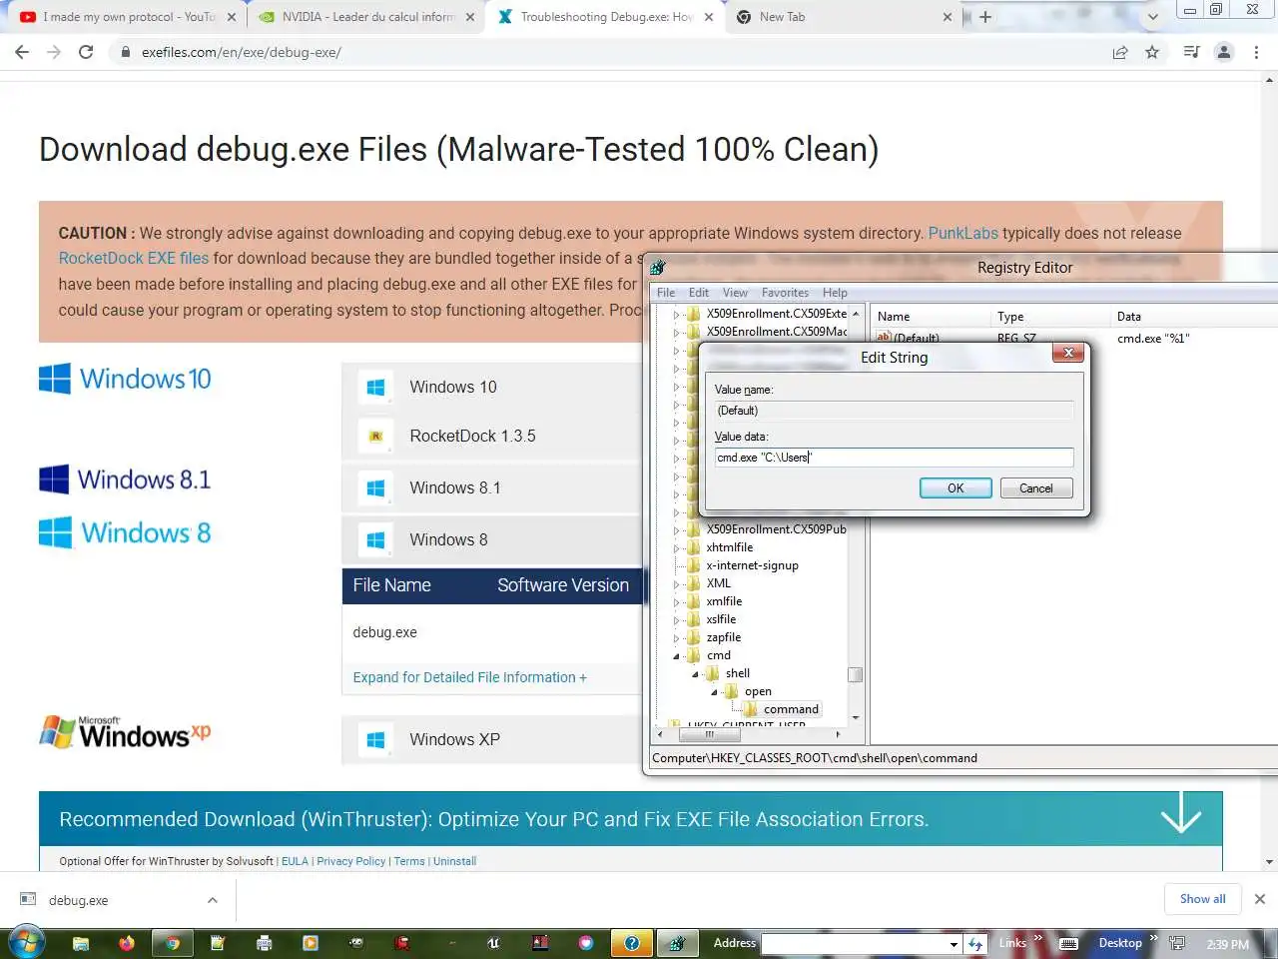Open the View menu in Registry Editor

tap(735, 293)
